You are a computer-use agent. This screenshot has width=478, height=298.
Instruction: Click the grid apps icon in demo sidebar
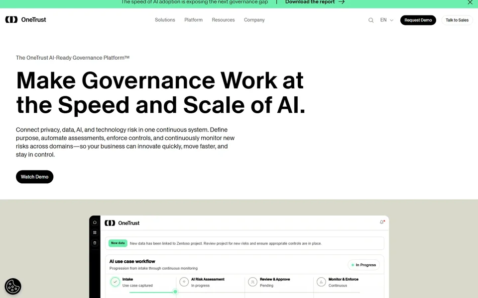coord(95,232)
